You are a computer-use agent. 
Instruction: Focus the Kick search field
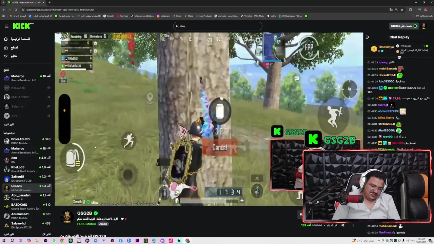click(x=217, y=26)
